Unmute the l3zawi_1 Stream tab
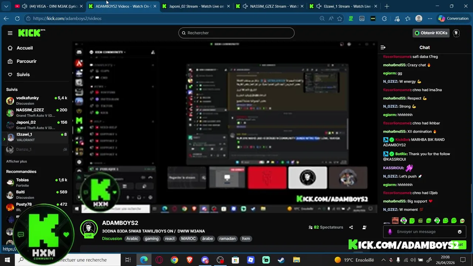The image size is (473, 266). tap(319, 6)
